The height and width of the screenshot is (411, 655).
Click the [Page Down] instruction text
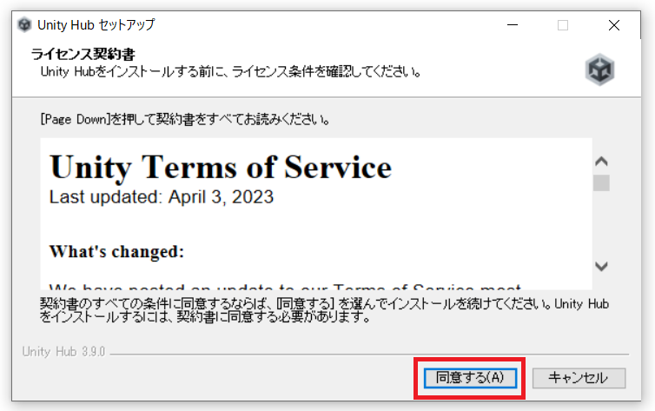[186, 120]
